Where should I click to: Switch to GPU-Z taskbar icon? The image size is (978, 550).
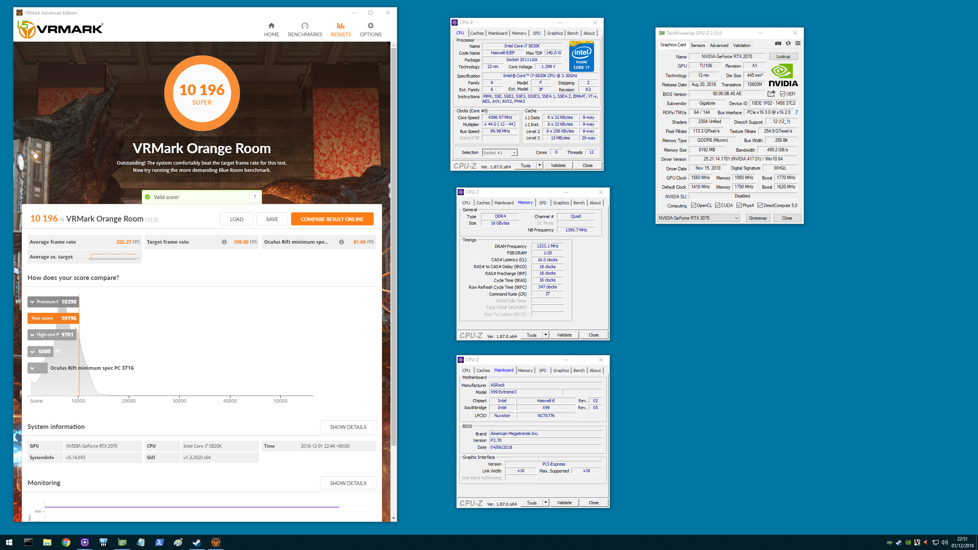(x=122, y=542)
